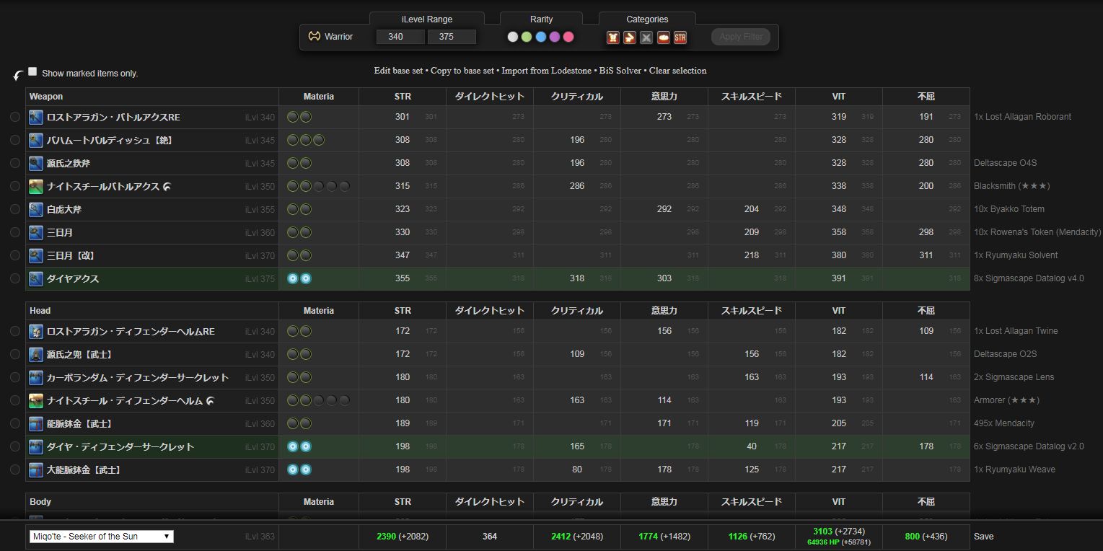The height and width of the screenshot is (551, 1103).
Task: Open the second materia slot of 大龍脈鉢金【武士】
Action: click(x=306, y=470)
